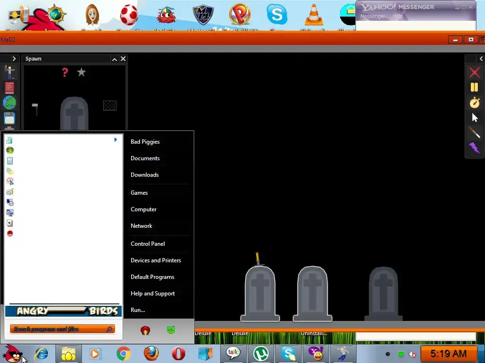Open Downloads from Start menu
Image resolution: width=485 pixels, height=363 pixels.
coord(145,175)
